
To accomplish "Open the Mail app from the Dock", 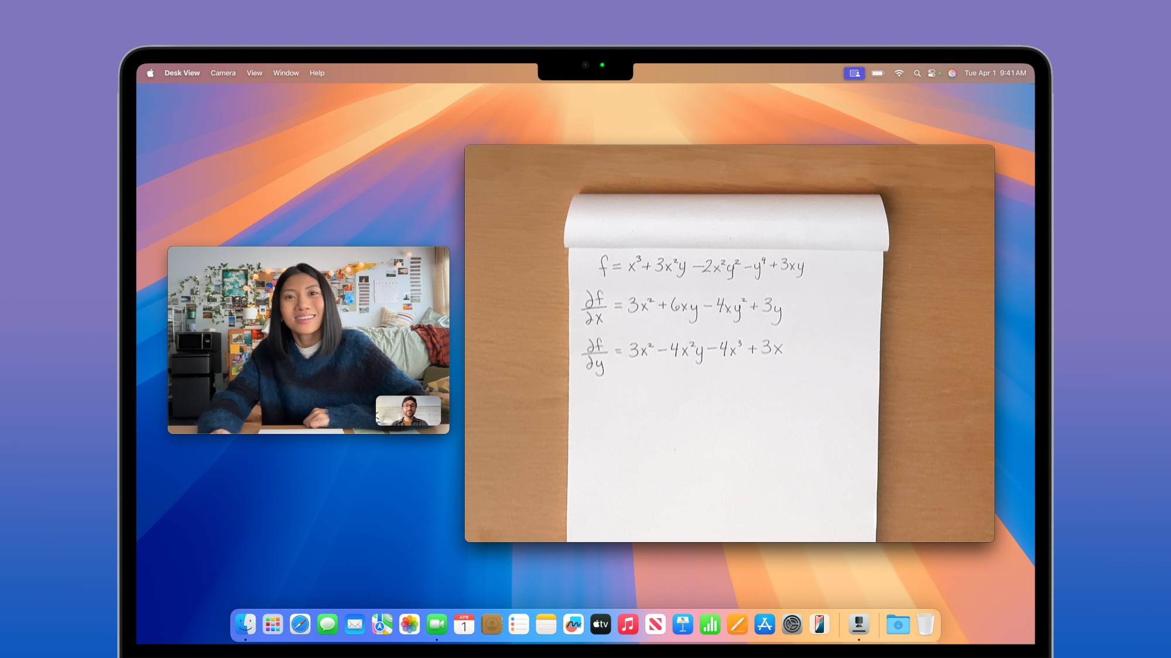I will 354,624.
